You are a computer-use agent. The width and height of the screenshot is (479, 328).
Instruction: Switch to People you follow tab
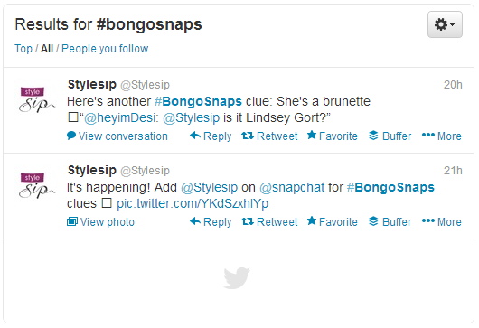tap(105, 49)
